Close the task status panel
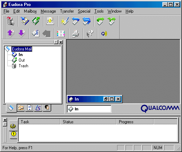Screen dimensions: 182x152 click(5, 120)
